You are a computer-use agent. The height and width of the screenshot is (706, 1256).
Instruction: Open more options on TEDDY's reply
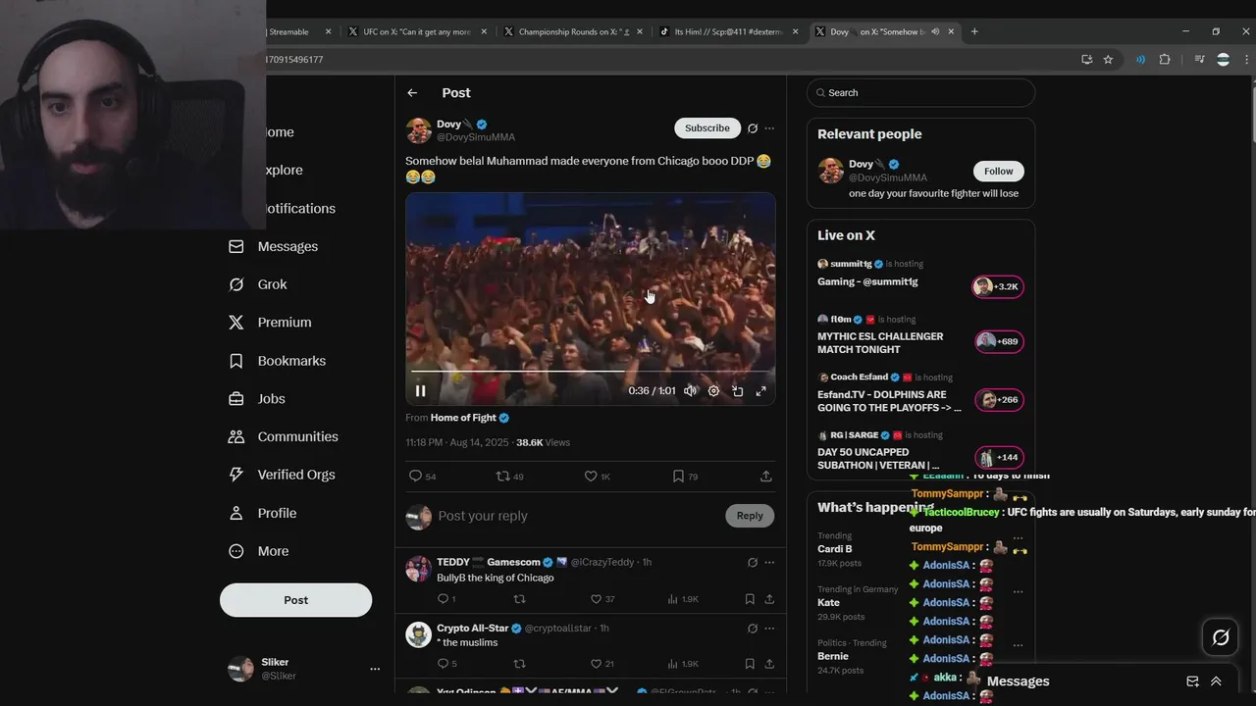tap(769, 563)
